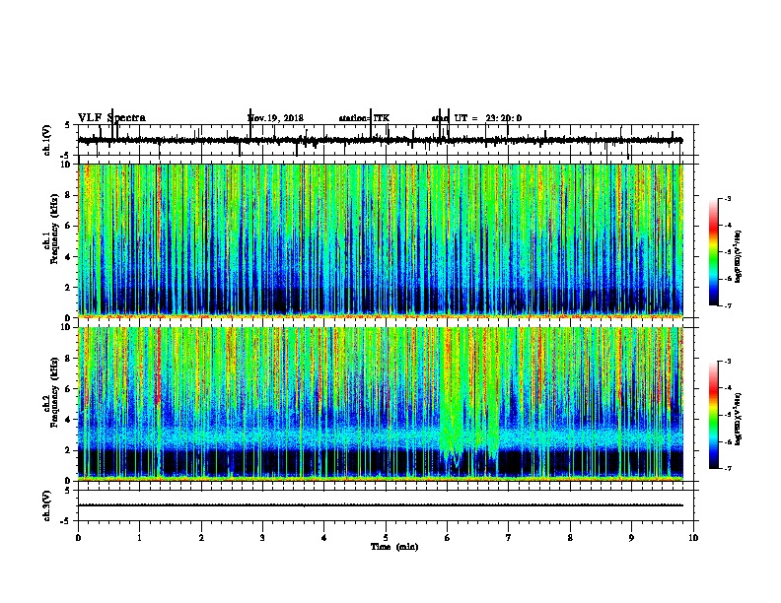Select the UT = 23:20:0 timestamp
The image size is (781, 603).
click(488, 118)
